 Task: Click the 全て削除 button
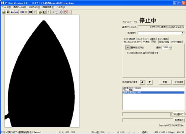[x=179, y=82]
